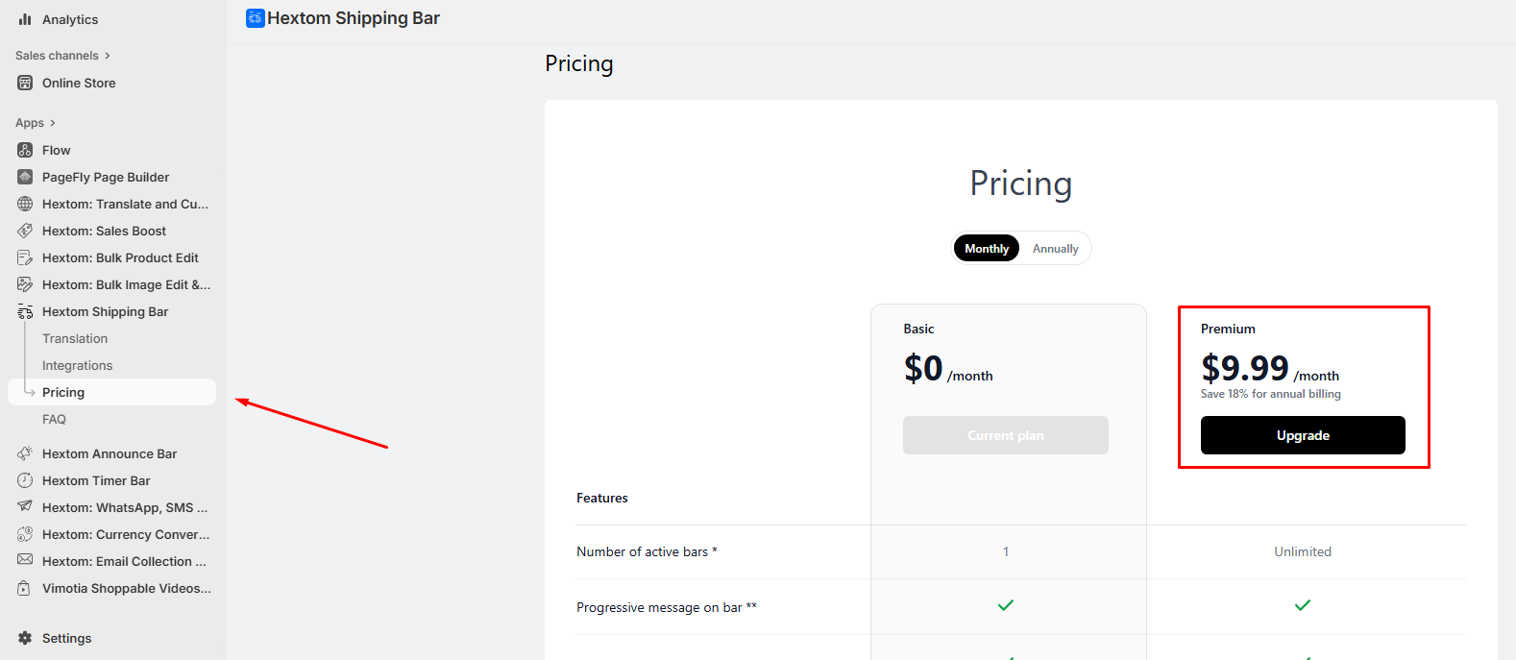Viewport: 1516px width, 660px height.
Task: Click the Upgrade button for Premium
Action: [x=1303, y=435]
